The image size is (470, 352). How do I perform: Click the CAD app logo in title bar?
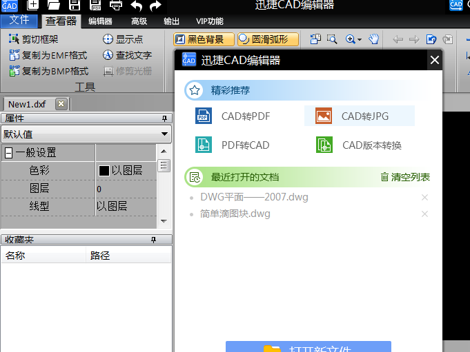point(9,6)
